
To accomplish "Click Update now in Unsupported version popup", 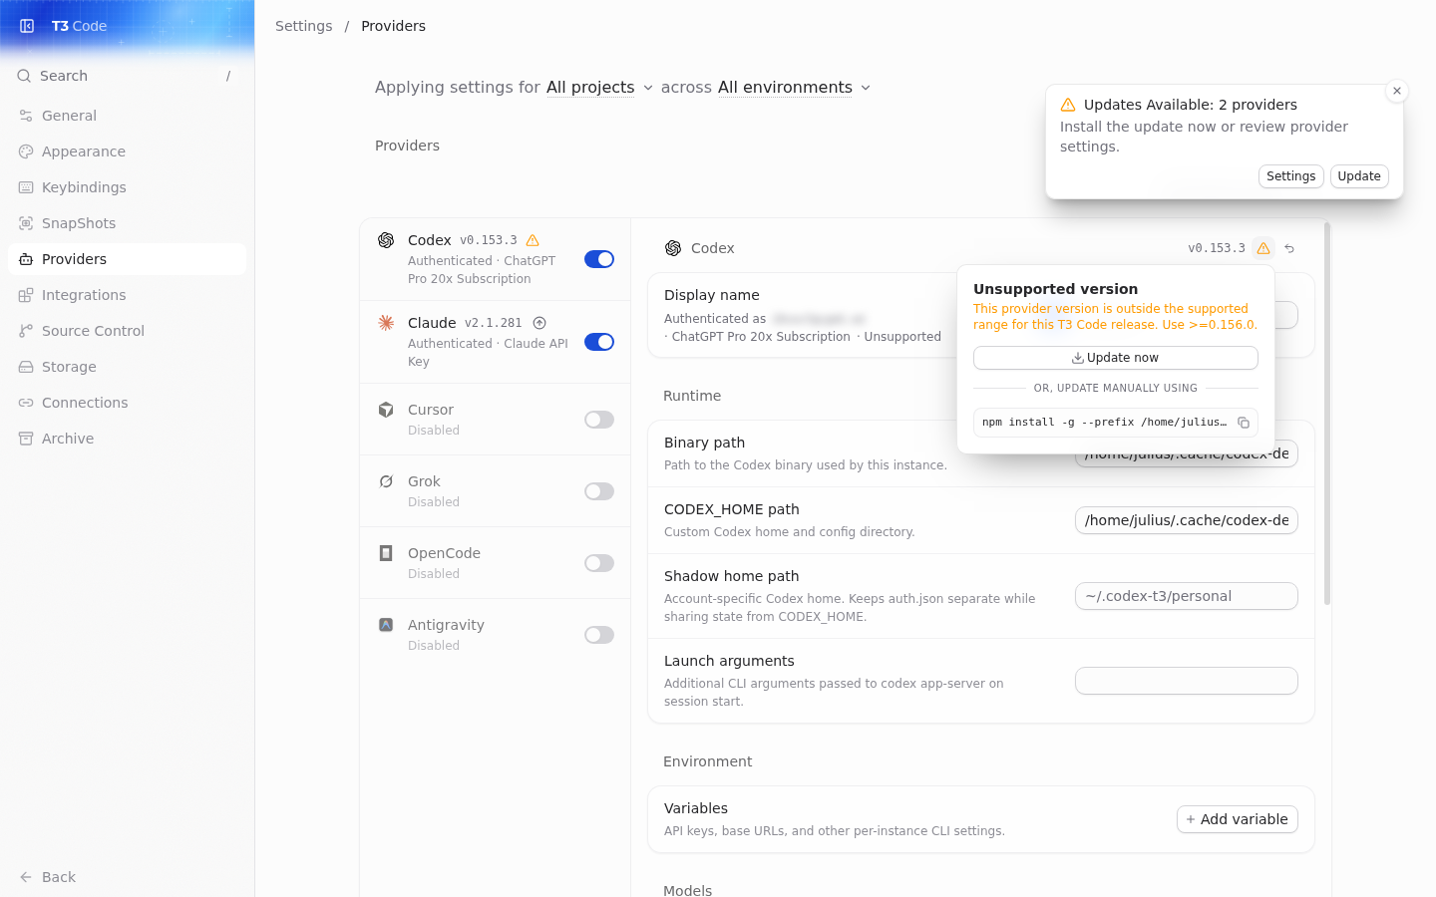I will coord(1115,358).
